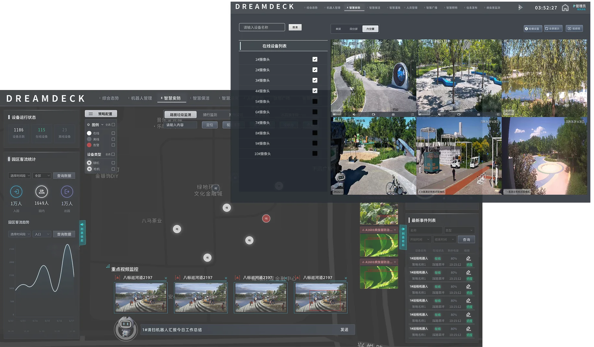Take a snapshot of the JKG113-1 feed
Viewport: 594px width, 347px height.
point(479,114)
